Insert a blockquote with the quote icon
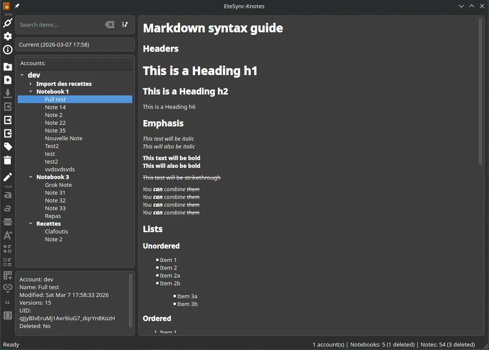Image resolution: width=489 pixels, height=350 pixels. pos(8,302)
